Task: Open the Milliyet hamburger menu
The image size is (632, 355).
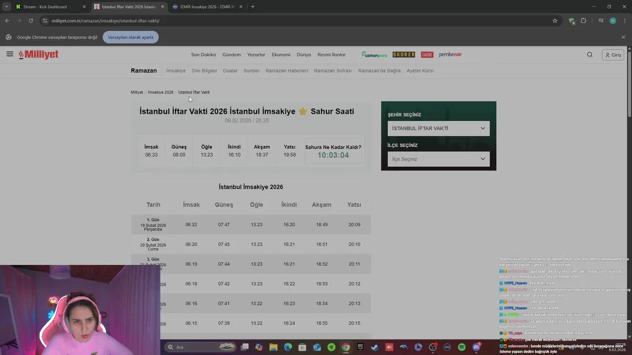Action: [10, 54]
